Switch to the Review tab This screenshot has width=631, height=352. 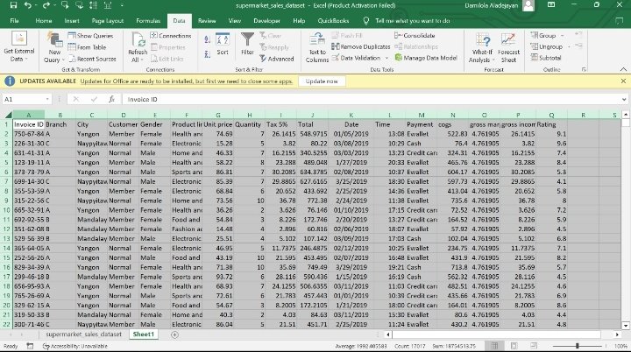(x=207, y=21)
